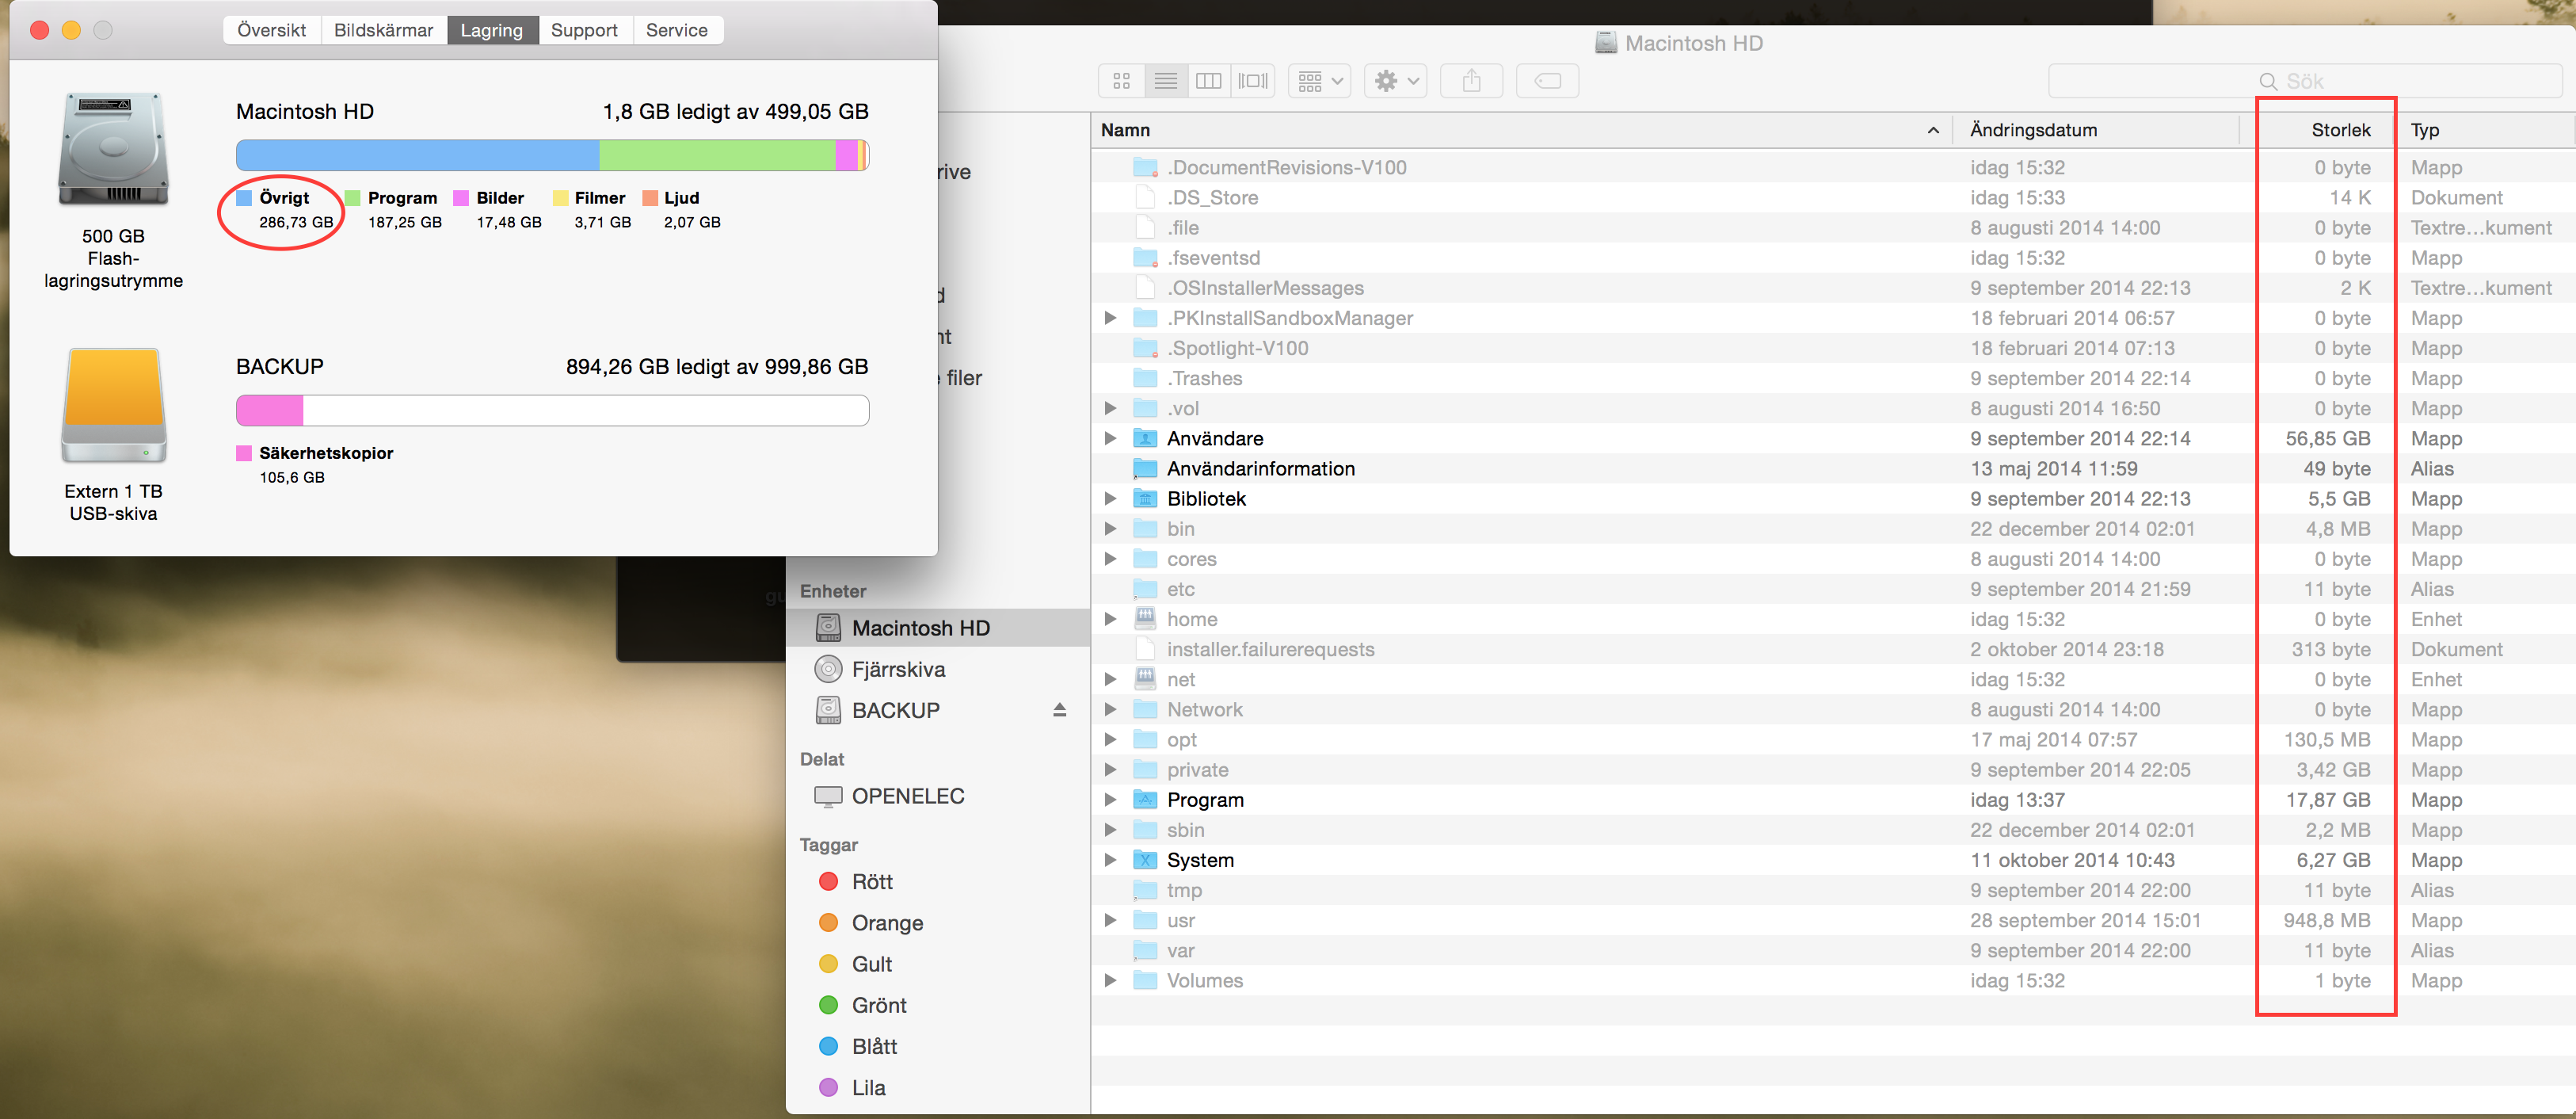
Task: Expand the Användare folder
Action: (x=1110, y=438)
